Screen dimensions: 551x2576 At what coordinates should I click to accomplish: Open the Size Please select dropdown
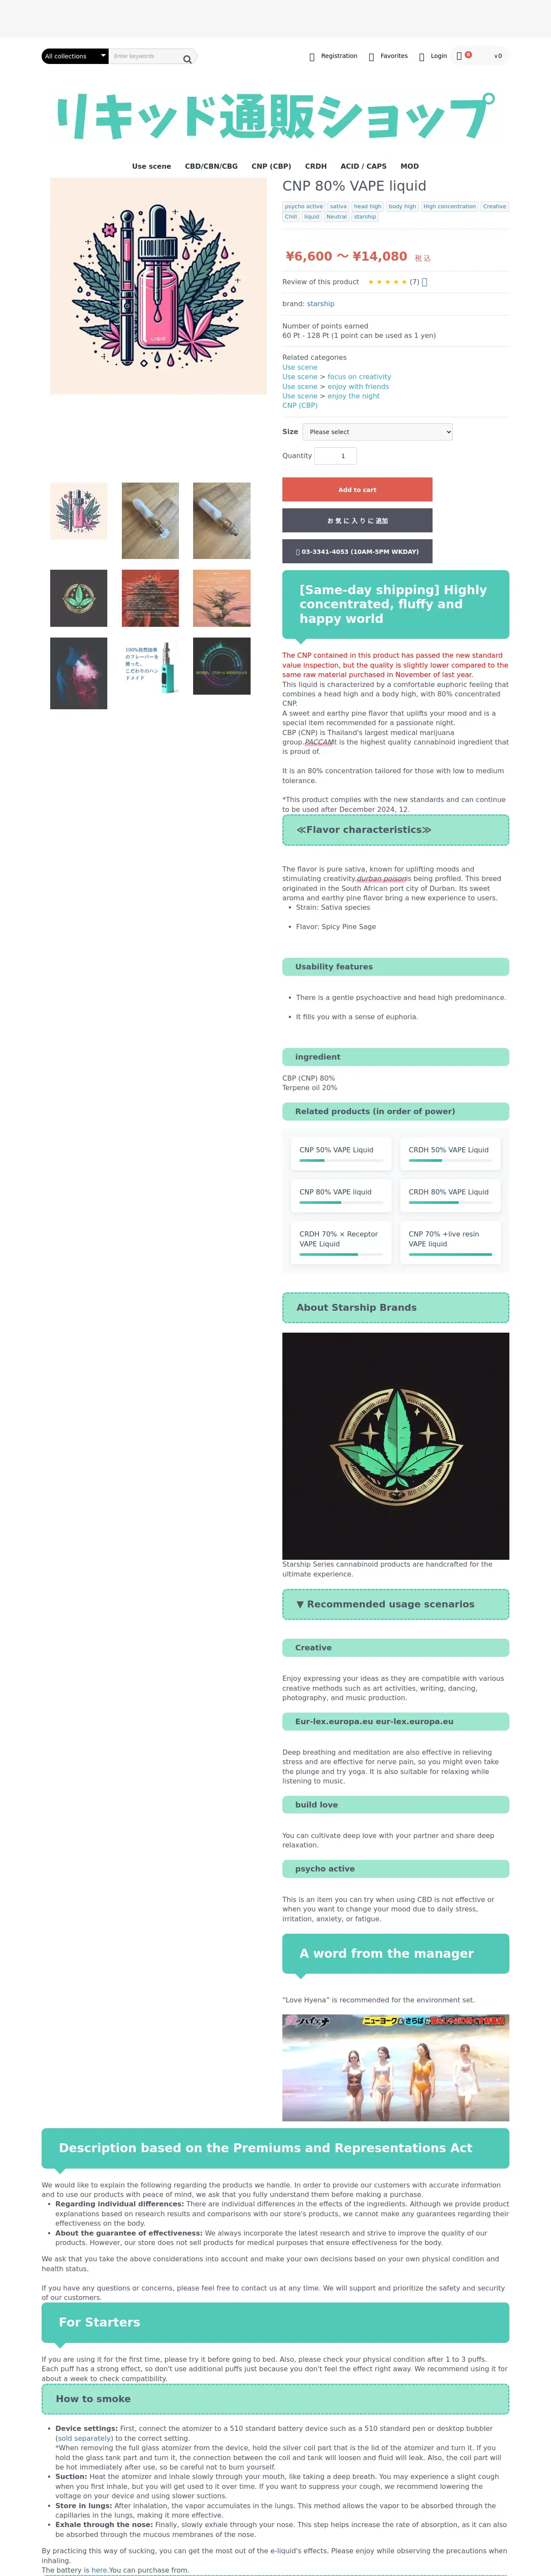click(378, 432)
